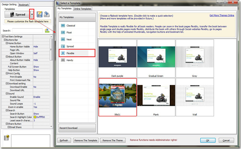Screen dimensions: 241x149
Task: Collapse the Buttons Bar node
Action: pos(5,40)
